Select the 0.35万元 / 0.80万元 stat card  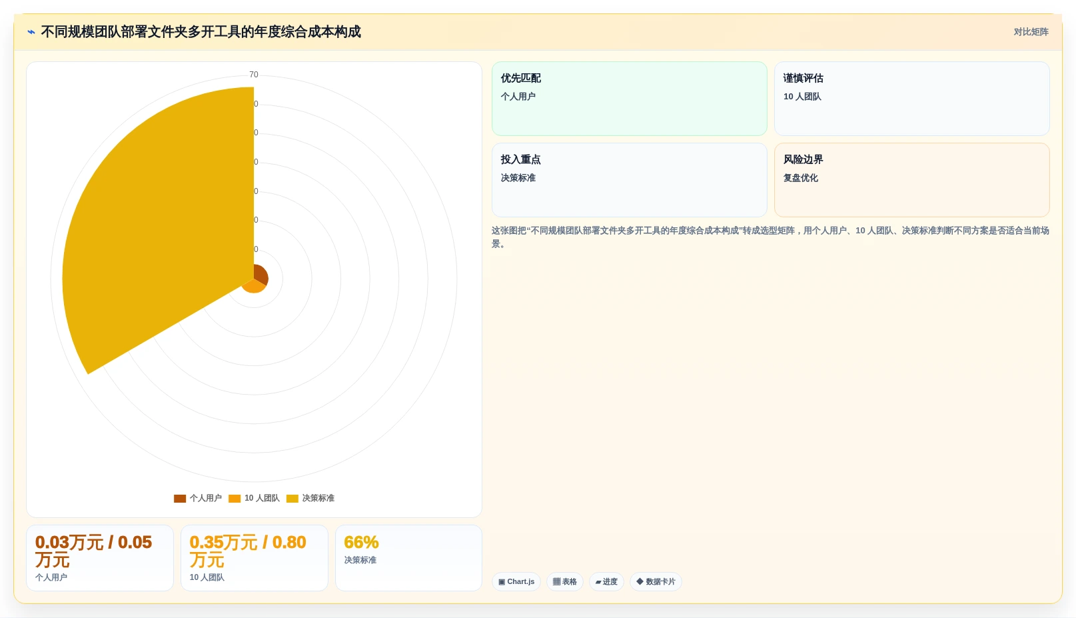[x=255, y=558]
